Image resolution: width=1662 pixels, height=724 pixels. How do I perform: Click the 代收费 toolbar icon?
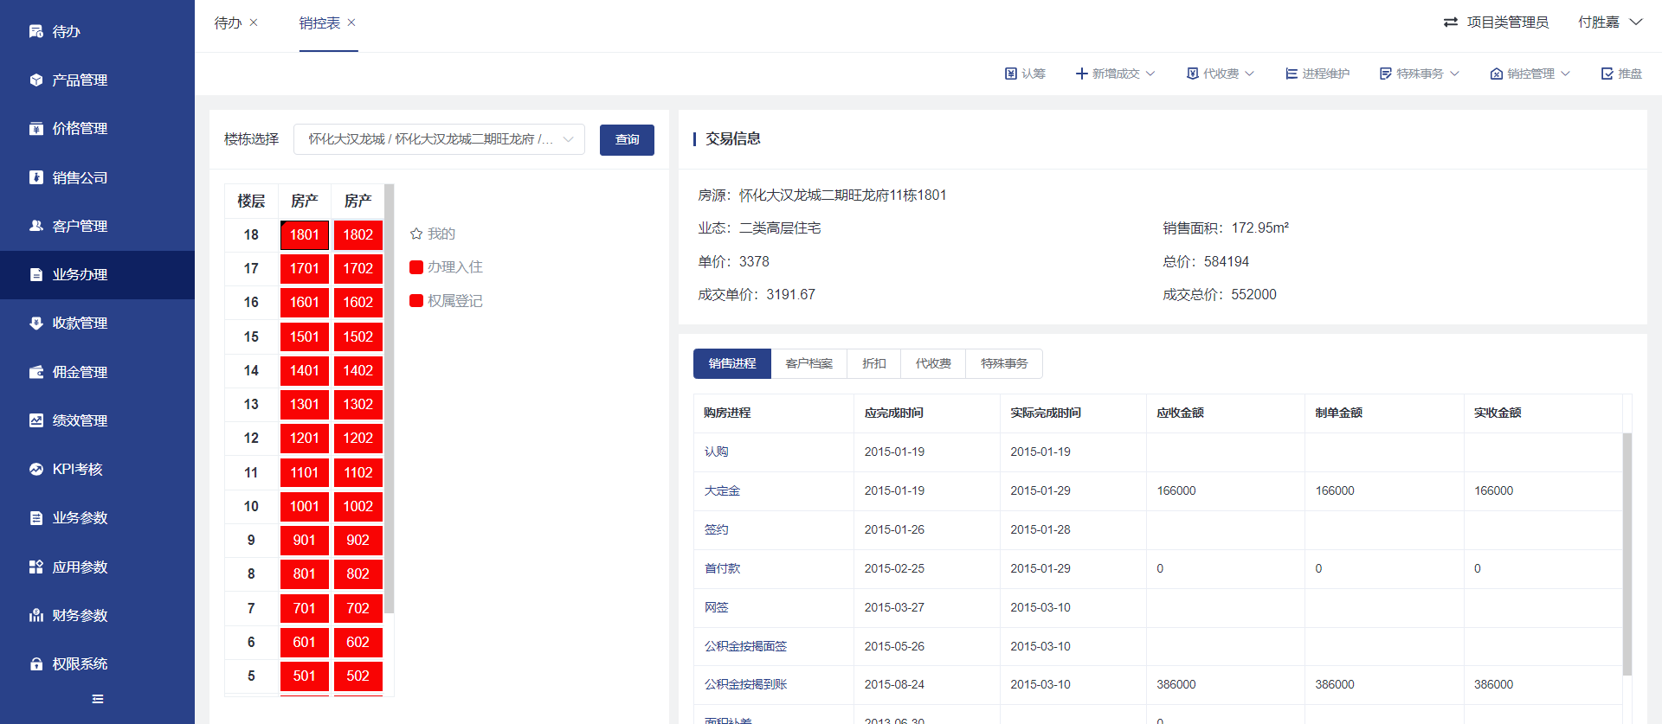point(1192,74)
